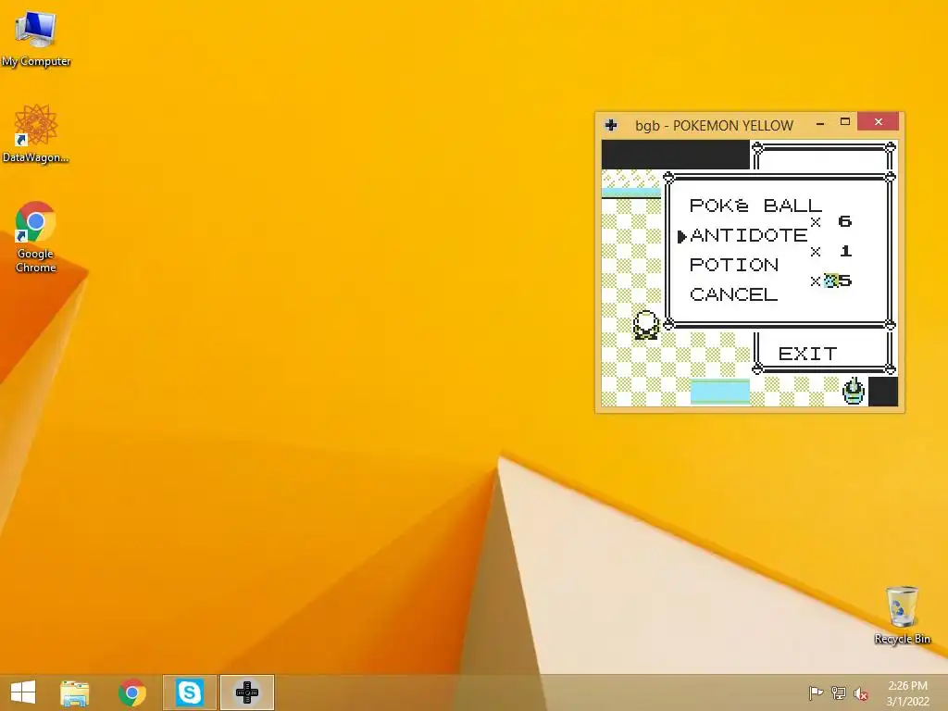
Task: Click the bgb window title bar icon
Action: tap(611, 125)
